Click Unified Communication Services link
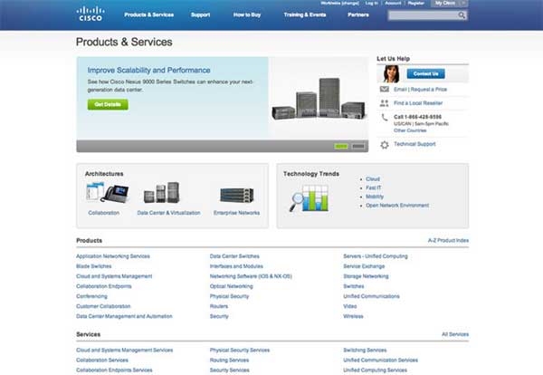The image size is (543, 375). pyautogui.click(x=380, y=361)
